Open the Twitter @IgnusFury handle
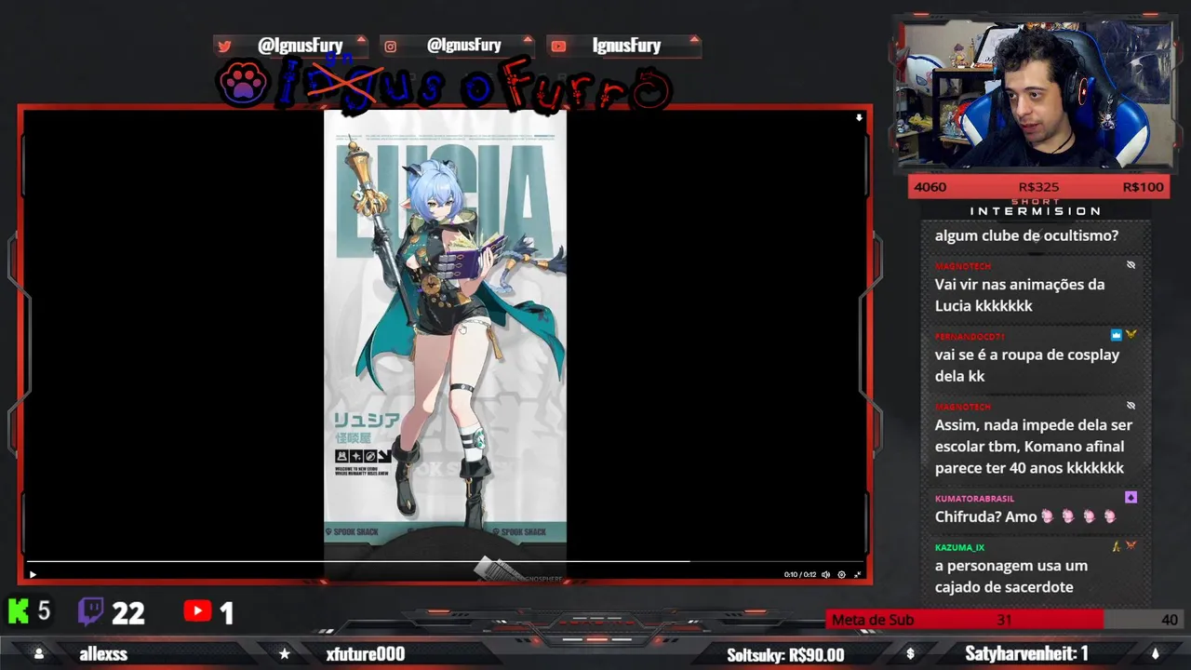The width and height of the screenshot is (1191, 670). point(300,46)
